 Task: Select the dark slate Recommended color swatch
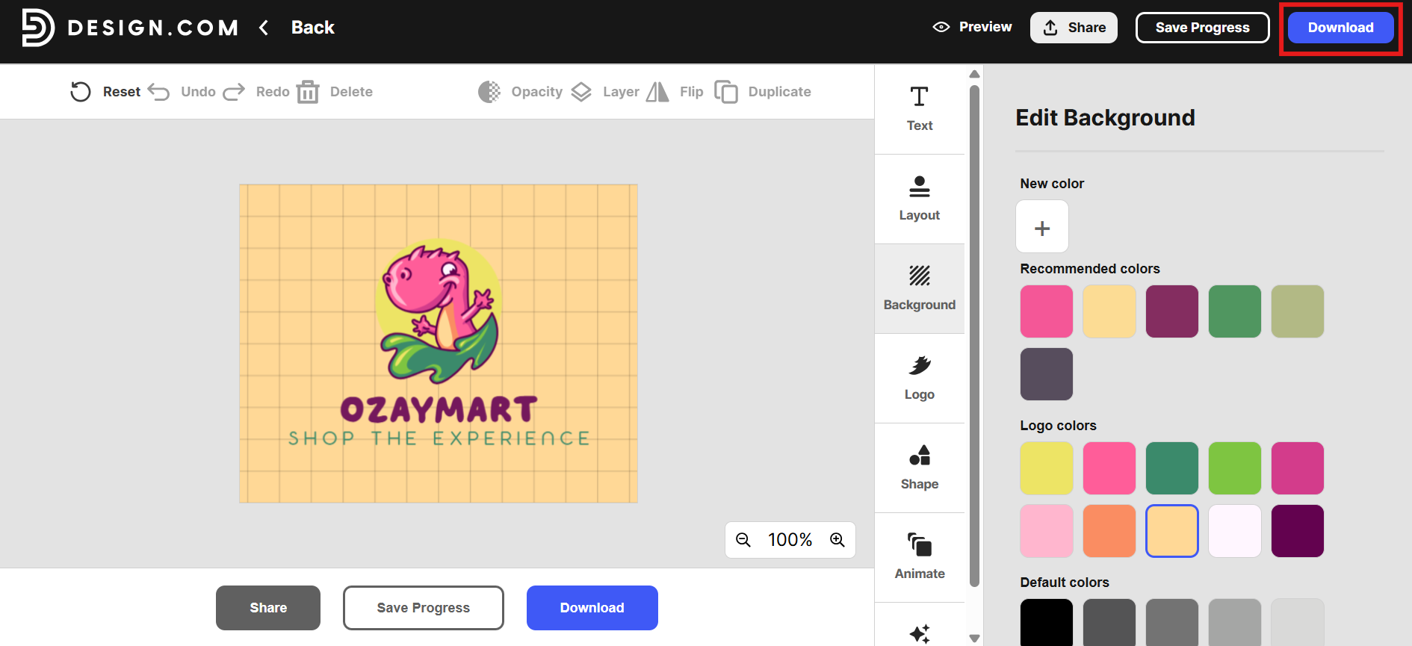coord(1047,374)
